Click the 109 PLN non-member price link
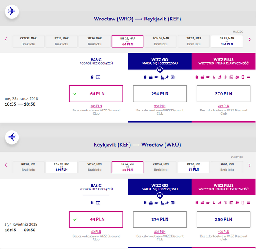 [x=96, y=106]
